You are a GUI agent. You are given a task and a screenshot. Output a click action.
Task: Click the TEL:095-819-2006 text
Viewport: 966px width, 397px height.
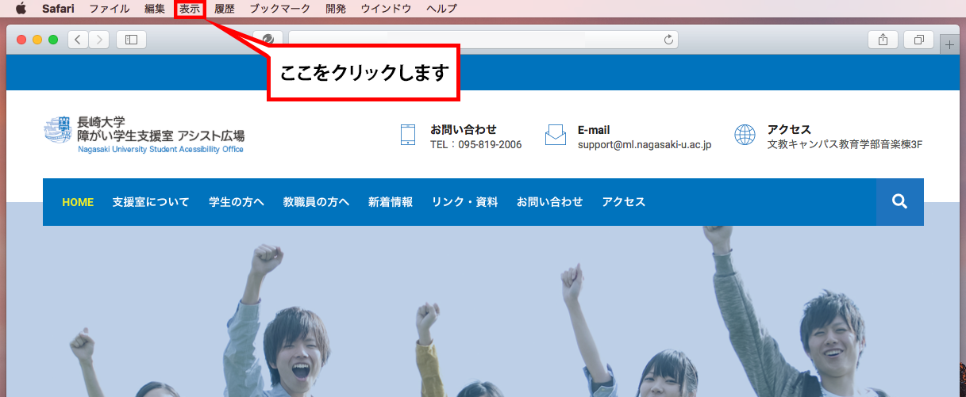tap(475, 145)
